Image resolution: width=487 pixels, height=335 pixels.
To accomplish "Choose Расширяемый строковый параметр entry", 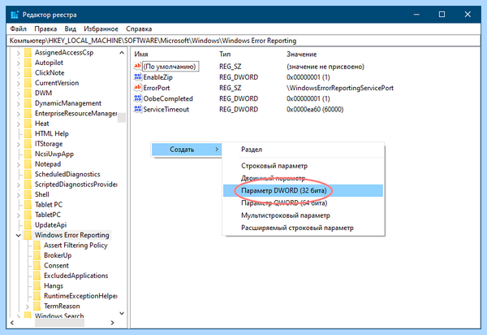I will pos(303,228).
